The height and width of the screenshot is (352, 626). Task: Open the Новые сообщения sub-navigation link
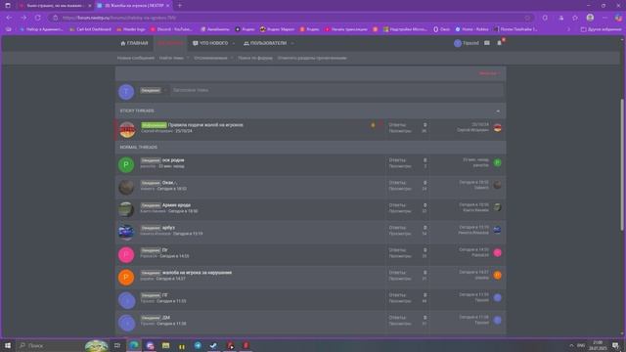136,58
